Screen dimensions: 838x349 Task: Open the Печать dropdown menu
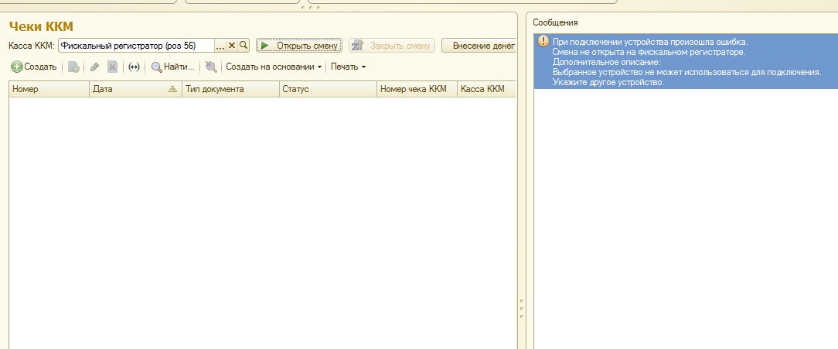[x=348, y=67]
